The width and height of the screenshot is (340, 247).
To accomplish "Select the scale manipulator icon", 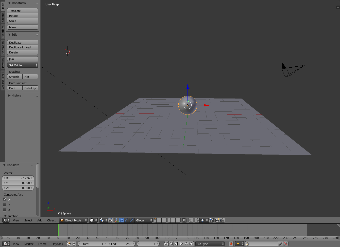I will pyautogui.click(x=132, y=220).
